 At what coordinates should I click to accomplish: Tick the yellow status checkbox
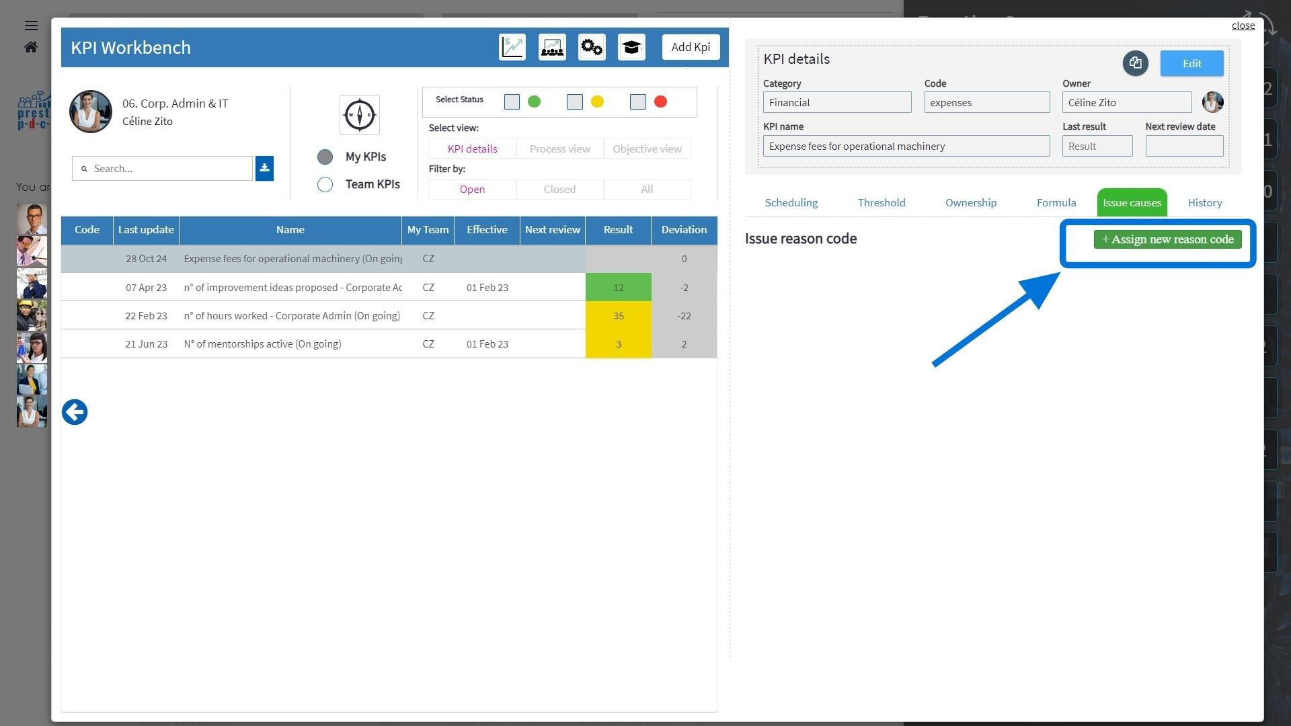click(x=574, y=102)
